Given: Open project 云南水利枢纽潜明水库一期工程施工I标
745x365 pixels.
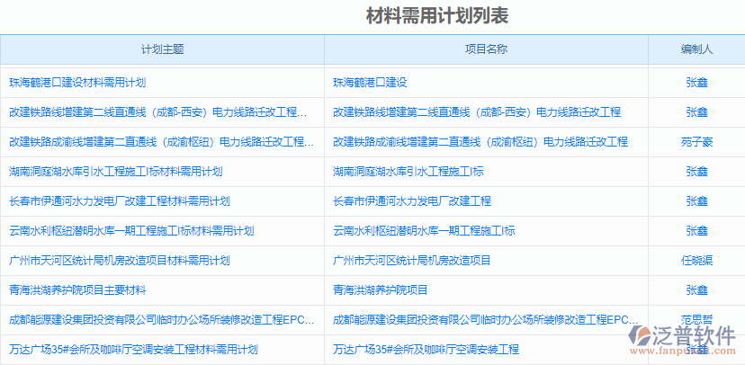Looking at the screenshot, I should pyautogui.click(x=424, y=231).
